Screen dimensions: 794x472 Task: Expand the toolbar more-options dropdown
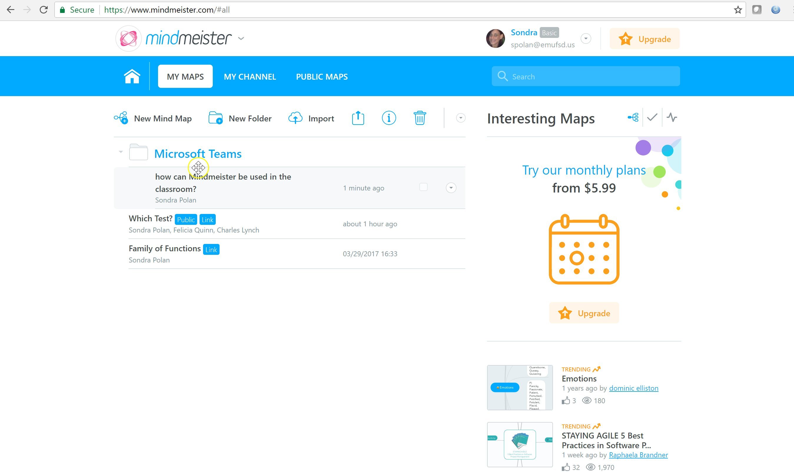point(460,118)
